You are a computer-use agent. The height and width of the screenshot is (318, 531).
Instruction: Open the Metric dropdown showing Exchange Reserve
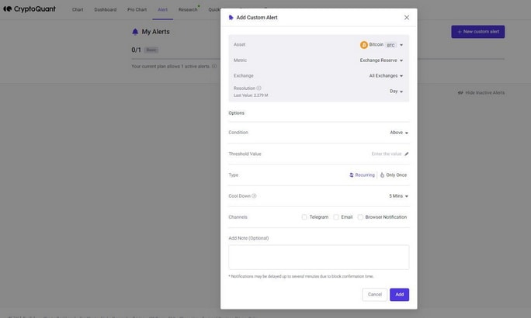(x=381, y=60)
